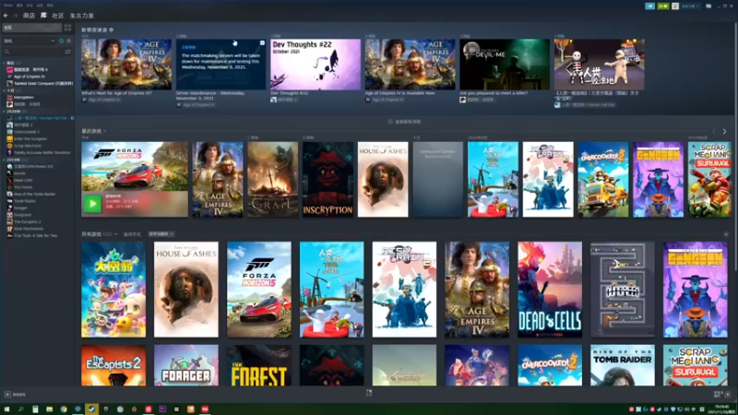Select Tick Tock: A Tale for Two
The image size is (738, 415).
tap(32, 235)
